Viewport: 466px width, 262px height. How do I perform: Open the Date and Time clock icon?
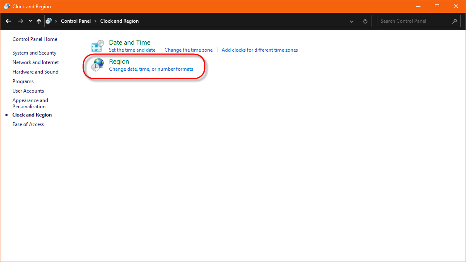coord(97,46)
